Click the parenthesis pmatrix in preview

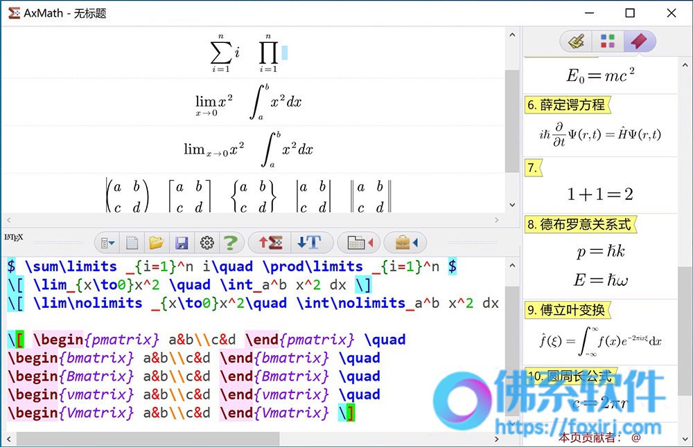(x=128, y=196)
